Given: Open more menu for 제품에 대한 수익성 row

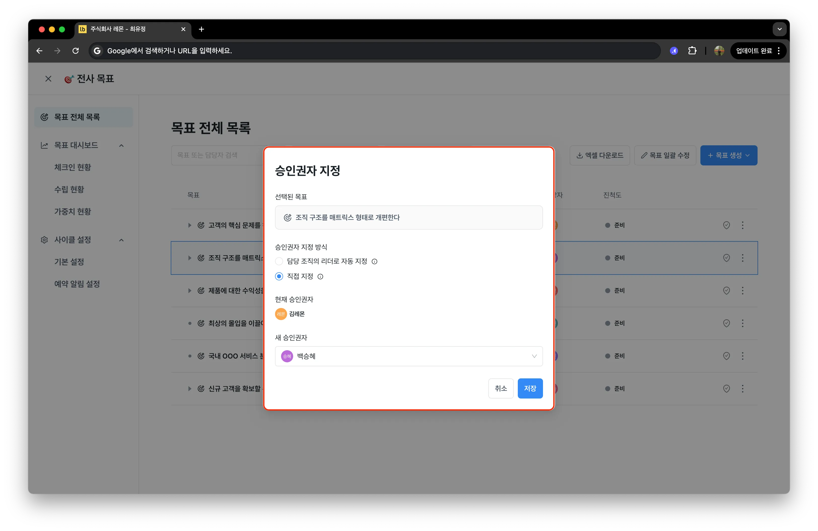Looking at the screenshot, I should pos(742,291).
